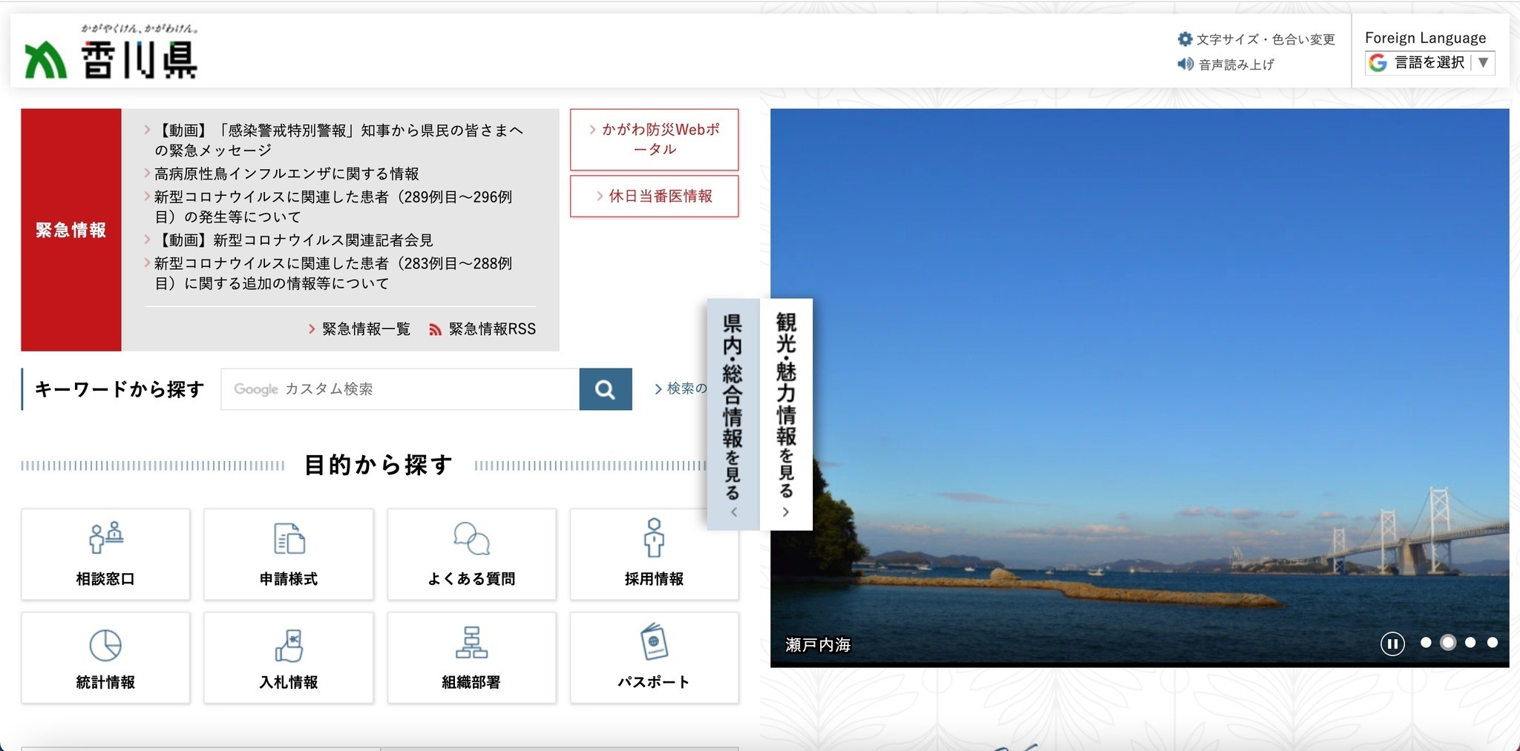Click the 休日当番医情報 button

pyautogui.click(x=654, y=196)
